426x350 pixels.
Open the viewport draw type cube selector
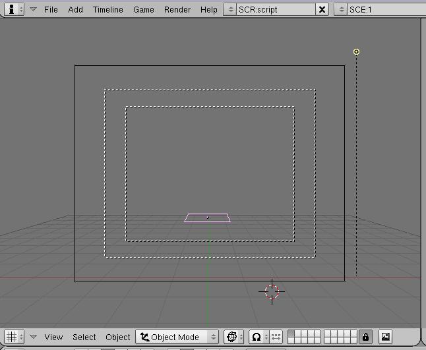pos(233,337)
